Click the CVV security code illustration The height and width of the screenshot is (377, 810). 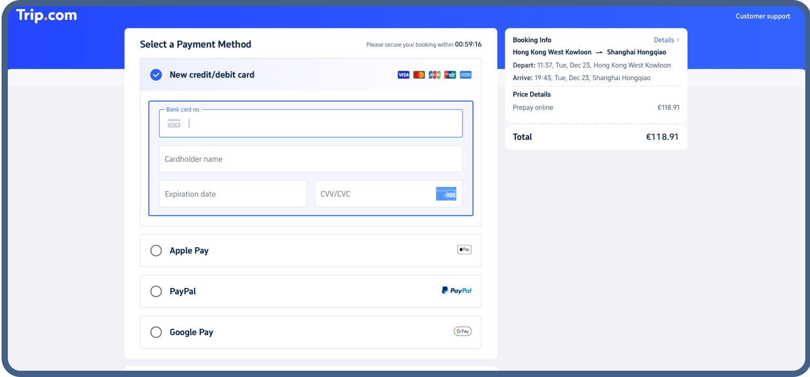pos(446,194)
